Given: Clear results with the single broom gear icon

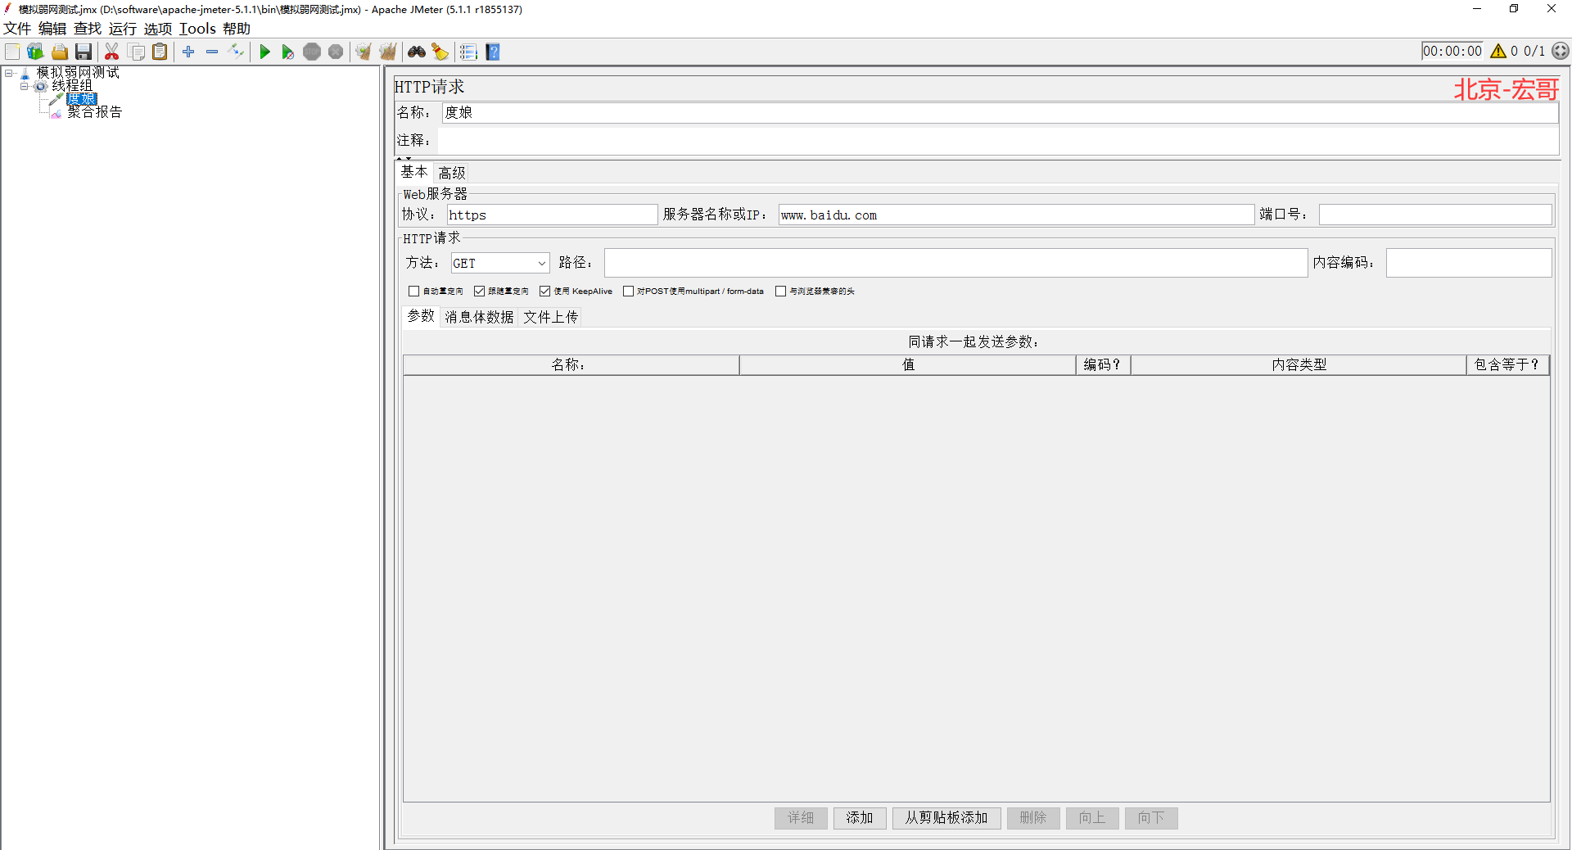Looking at the screenshot, I should [x=364, y=52].
